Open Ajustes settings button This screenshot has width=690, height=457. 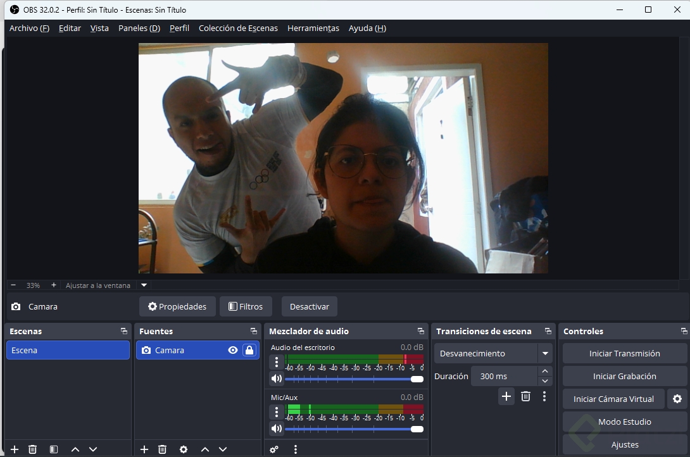(x=624, y=445)
